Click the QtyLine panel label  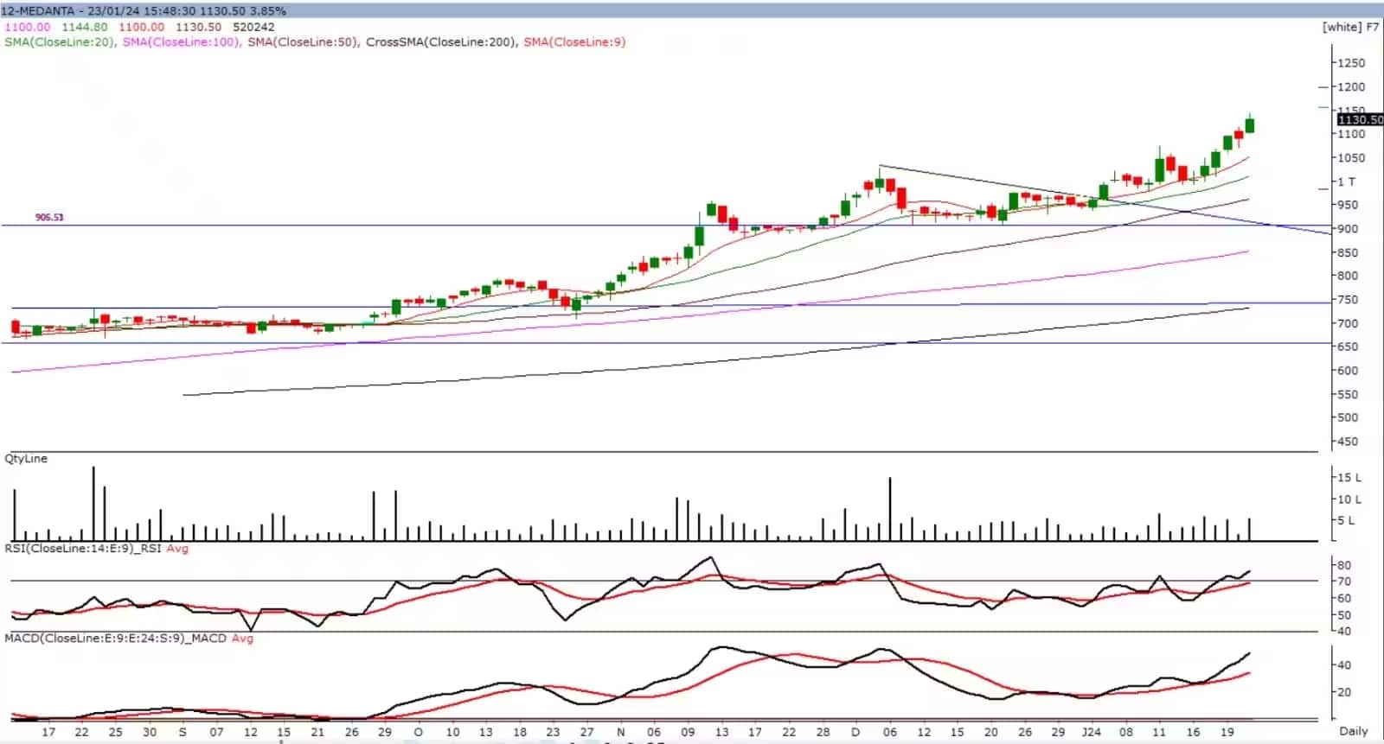pyautogui.click(x=26, y=458)
